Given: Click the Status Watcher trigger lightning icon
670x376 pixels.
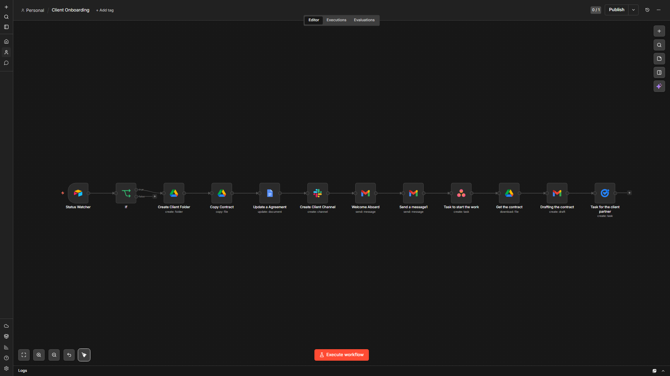Looking at the screenshot, I should pos(63,193).
